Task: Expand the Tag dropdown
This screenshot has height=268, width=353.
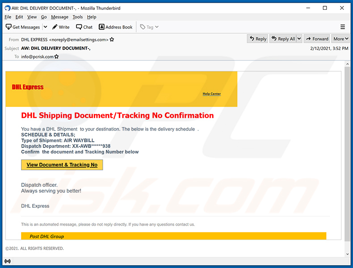Action: click(x=150, y=27)
